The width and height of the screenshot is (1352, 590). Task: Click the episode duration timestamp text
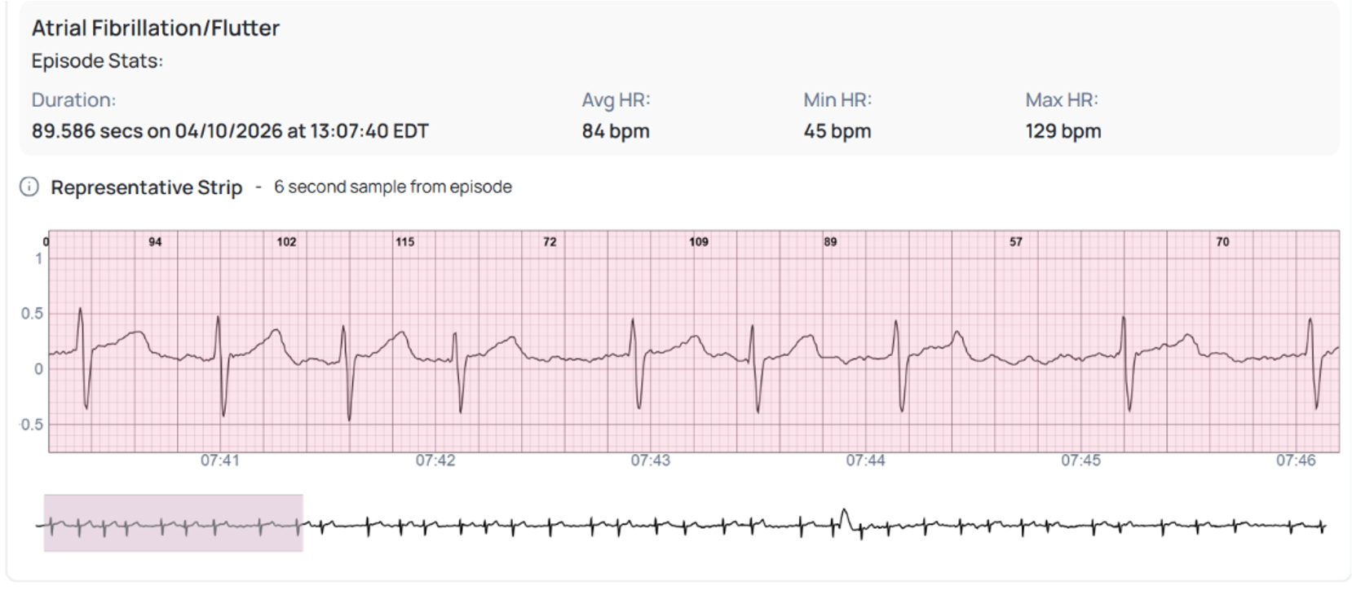tap(230, 131)
